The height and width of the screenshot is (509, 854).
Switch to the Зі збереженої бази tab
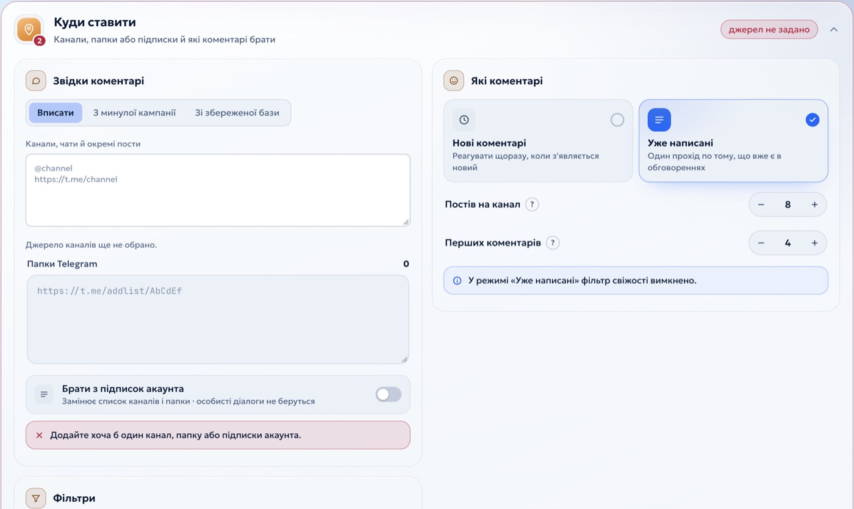coord(237,113)
